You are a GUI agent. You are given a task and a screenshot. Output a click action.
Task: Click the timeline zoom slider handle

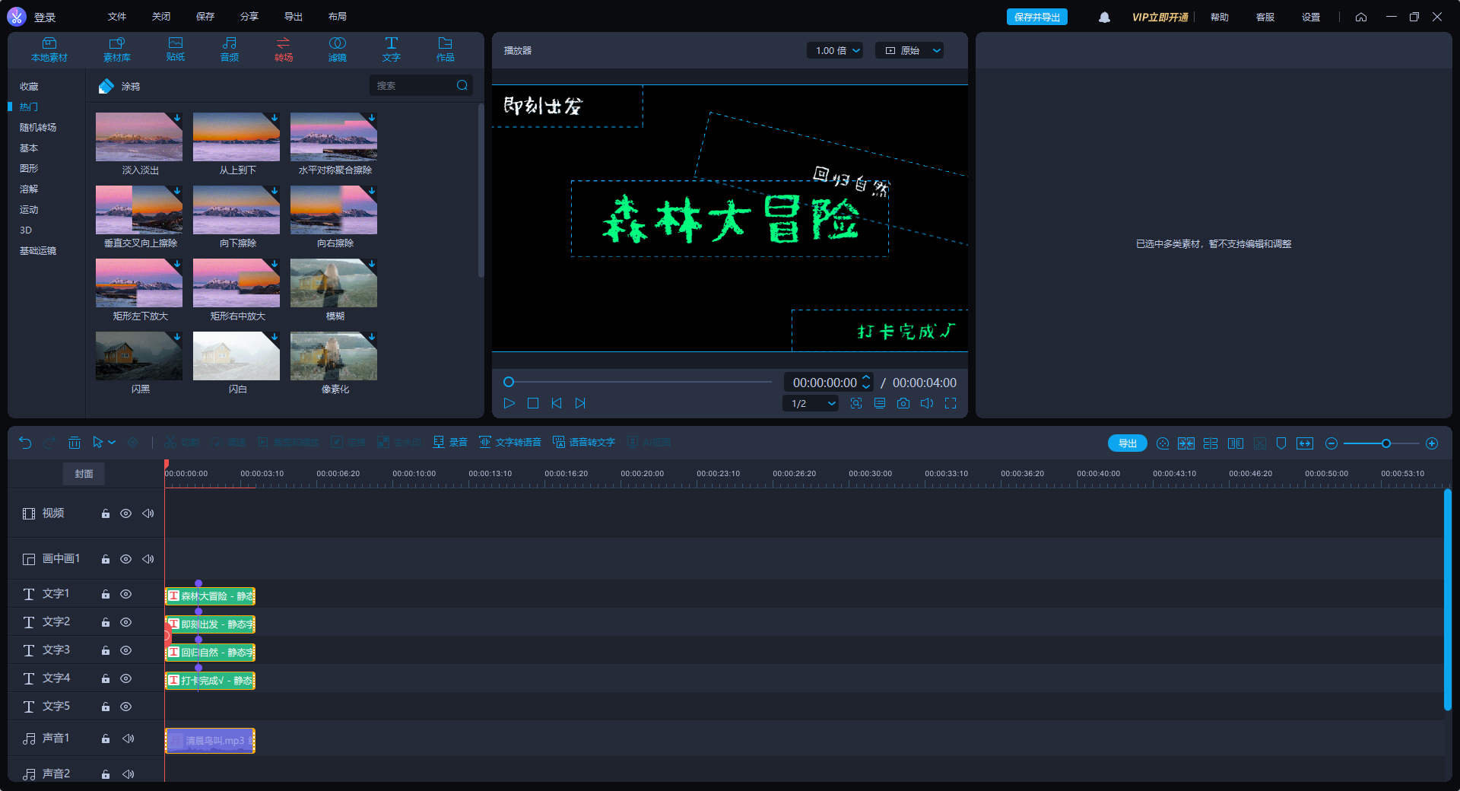pos(1385,443)
